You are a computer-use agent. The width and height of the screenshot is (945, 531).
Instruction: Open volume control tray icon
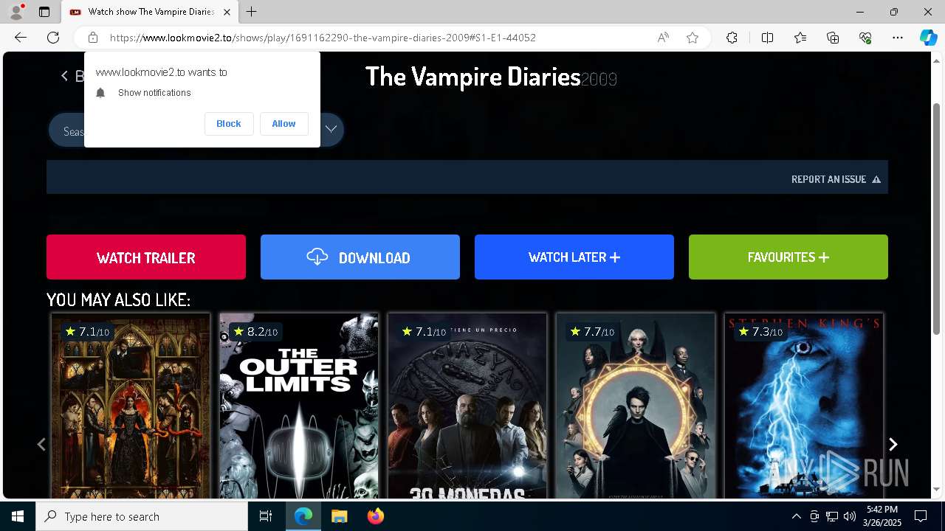point(850,516)
